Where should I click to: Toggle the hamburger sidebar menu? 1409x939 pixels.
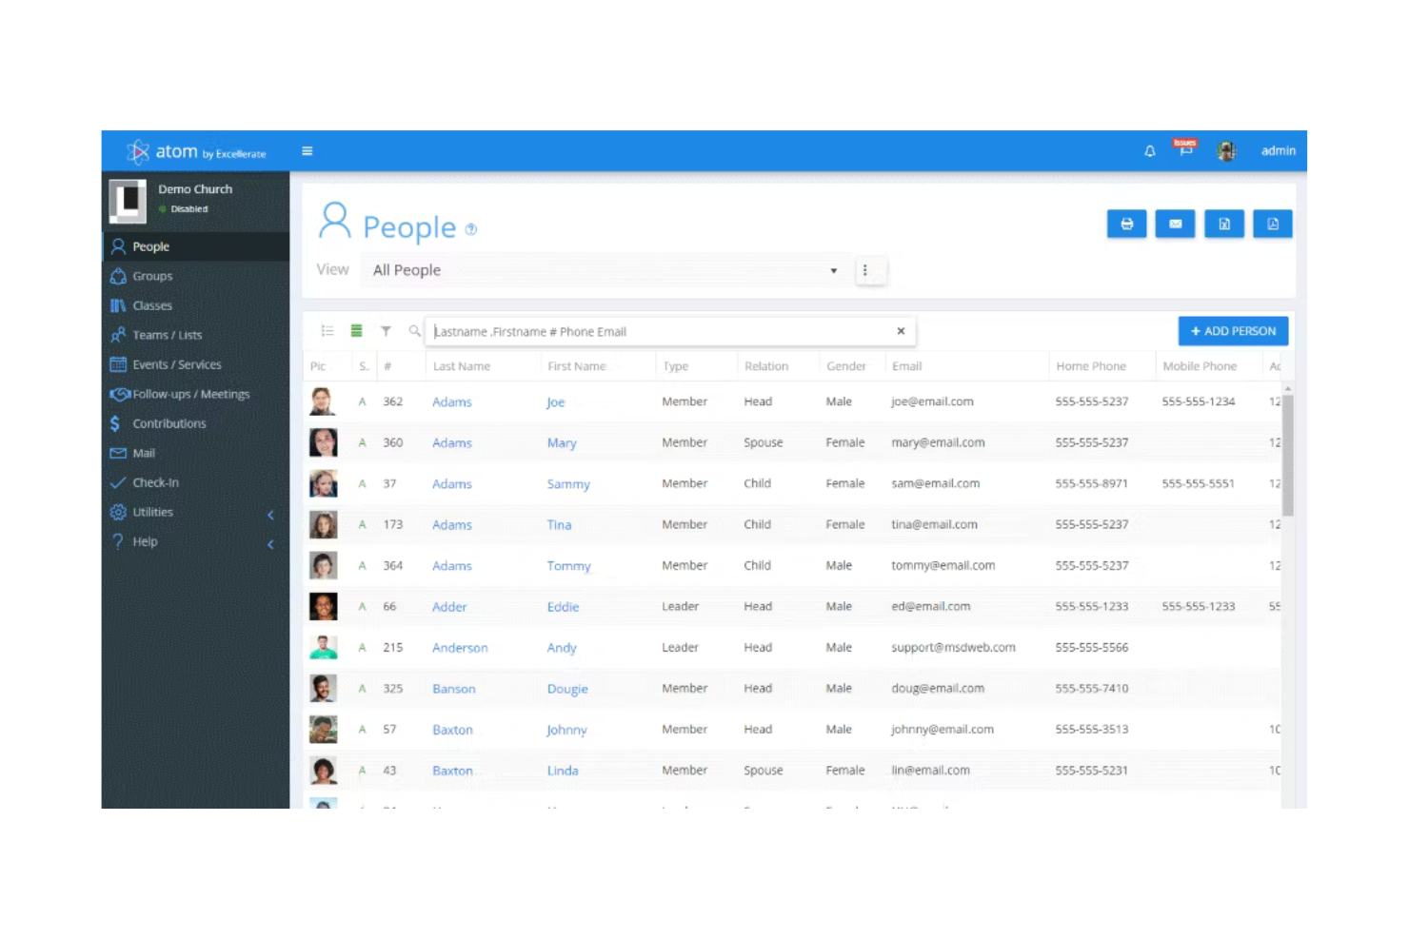[307, 151]
